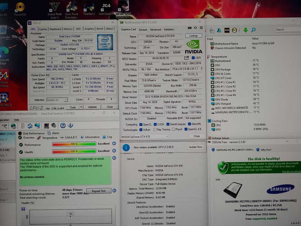Toggle the PhysX checkbox in GPU-Z
This screenshot has height=226, width=301.
(173, 129)
